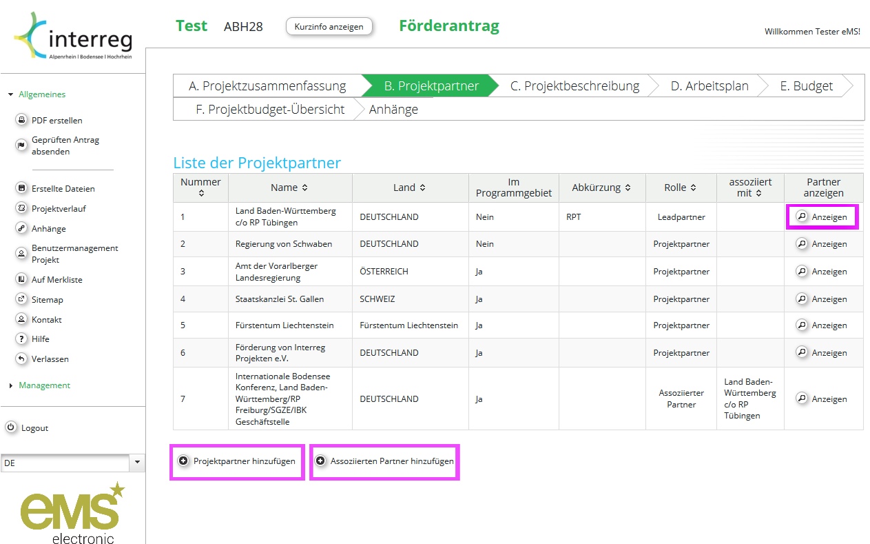Click the Hilfe question mark icon
Viewport: 870px width, 544px height.
(21, 339)
